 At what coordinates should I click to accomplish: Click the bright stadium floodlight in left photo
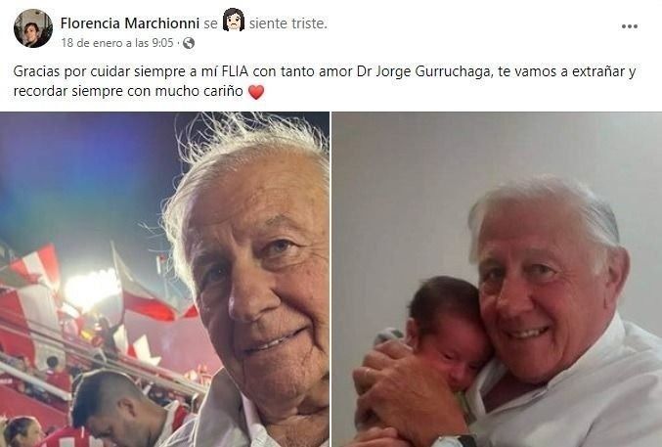[x=91, y=291]
